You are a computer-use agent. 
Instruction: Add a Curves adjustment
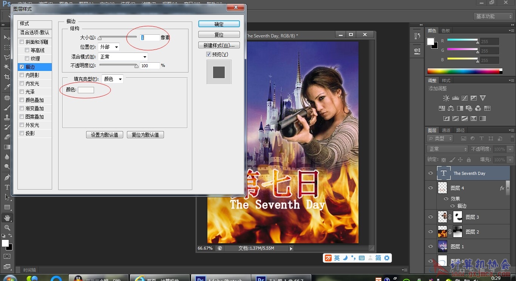tap(465, 98)
